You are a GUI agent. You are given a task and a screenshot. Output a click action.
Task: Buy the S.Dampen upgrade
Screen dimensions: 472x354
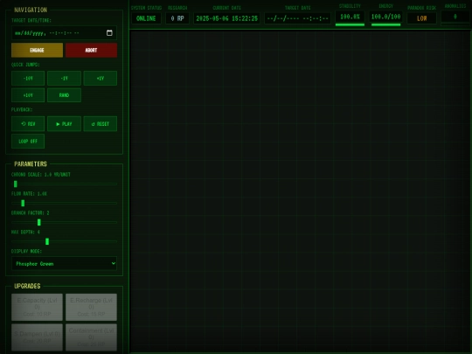click(37, 337)
